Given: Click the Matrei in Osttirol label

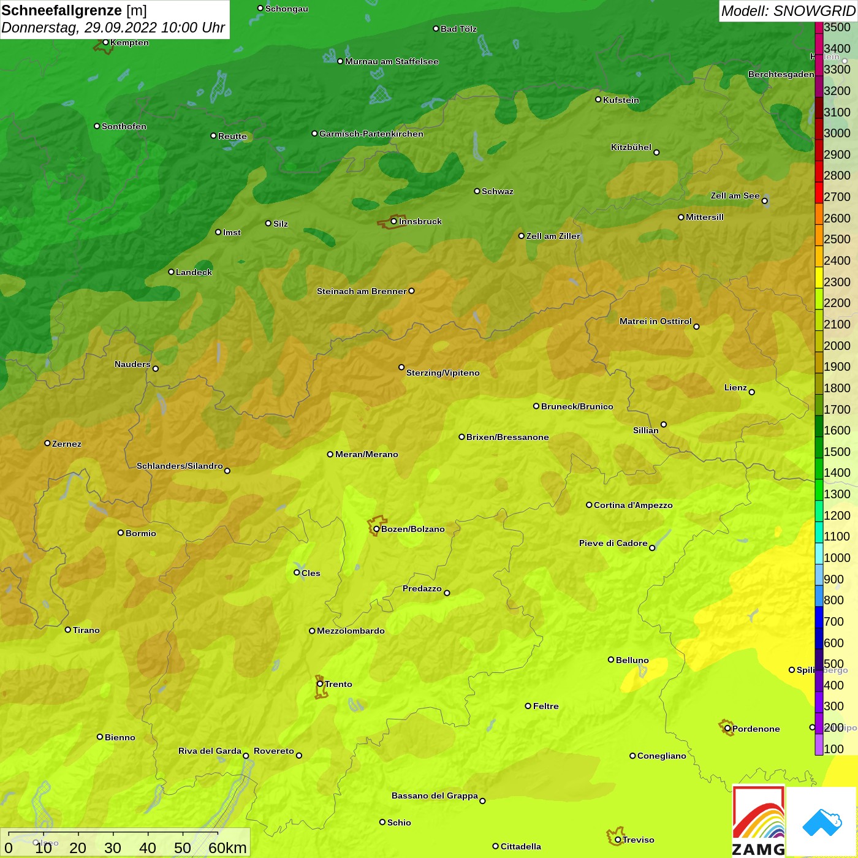Looking at the screenshot, I should pos(656,321).
